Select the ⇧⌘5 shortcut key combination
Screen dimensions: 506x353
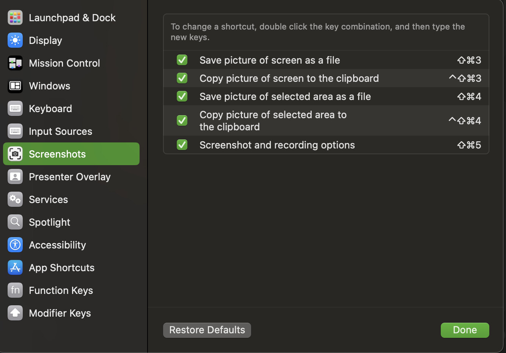(469, 145)
